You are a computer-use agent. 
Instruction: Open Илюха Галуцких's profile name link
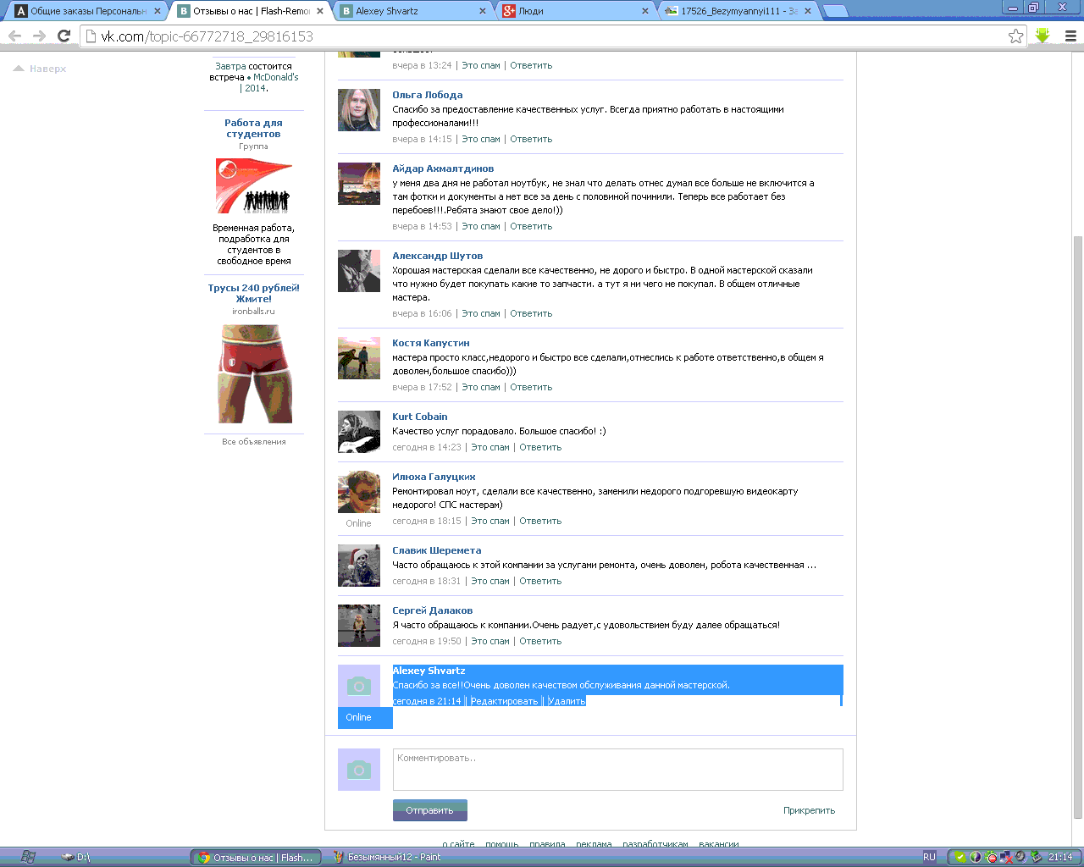pyautogui.click(x=434, y=477)
